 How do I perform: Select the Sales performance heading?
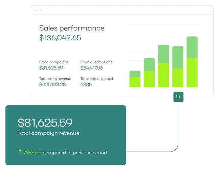(72, 28)
